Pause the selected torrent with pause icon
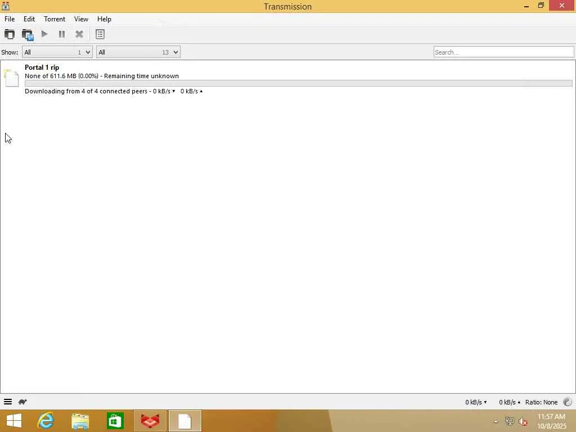 (62, 34)
